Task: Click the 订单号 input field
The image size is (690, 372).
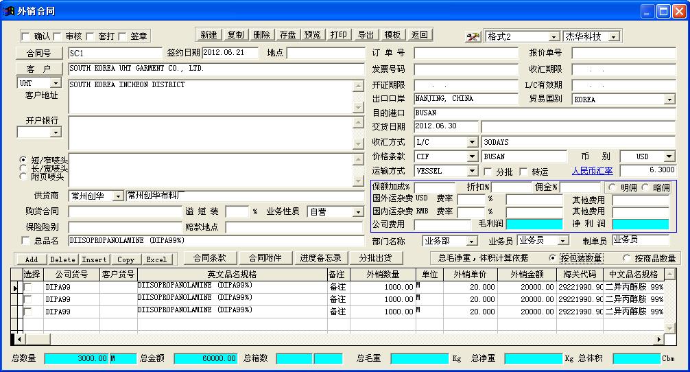Action: coord(466,54)
